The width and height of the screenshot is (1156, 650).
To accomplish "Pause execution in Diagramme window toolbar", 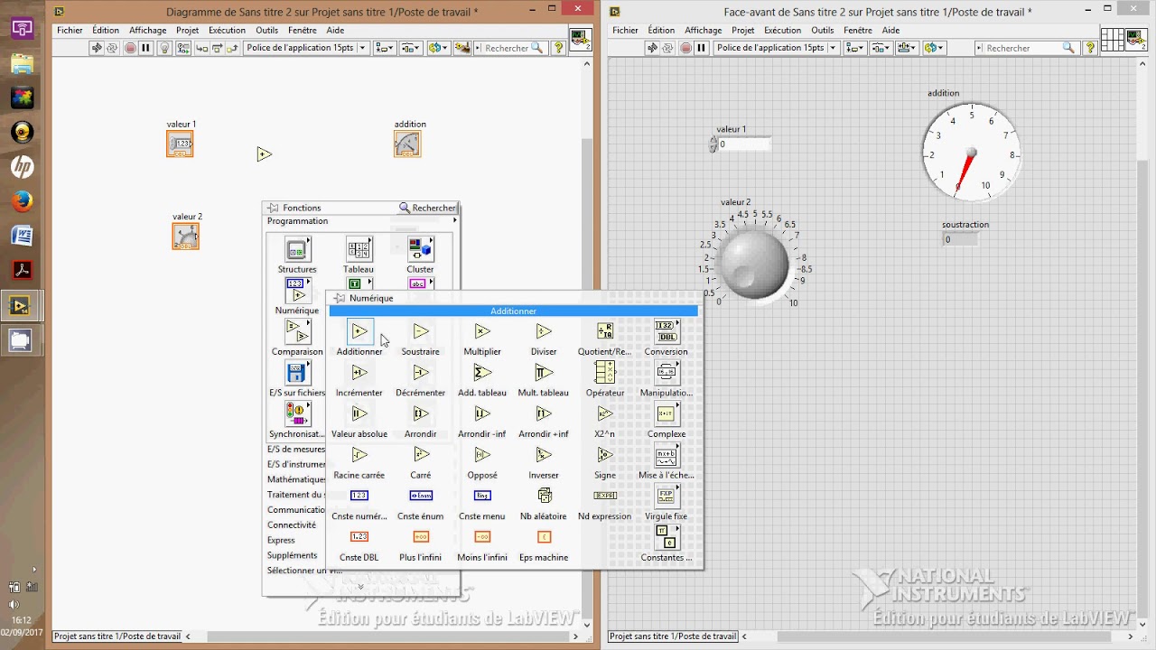I will pyautogui.click(x=145, y=48).
